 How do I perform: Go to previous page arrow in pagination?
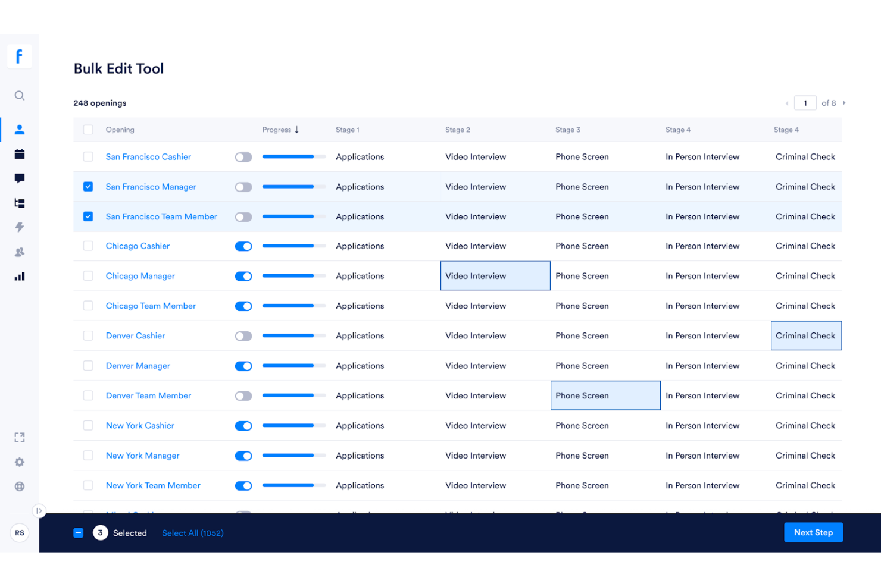coord(787,103)
